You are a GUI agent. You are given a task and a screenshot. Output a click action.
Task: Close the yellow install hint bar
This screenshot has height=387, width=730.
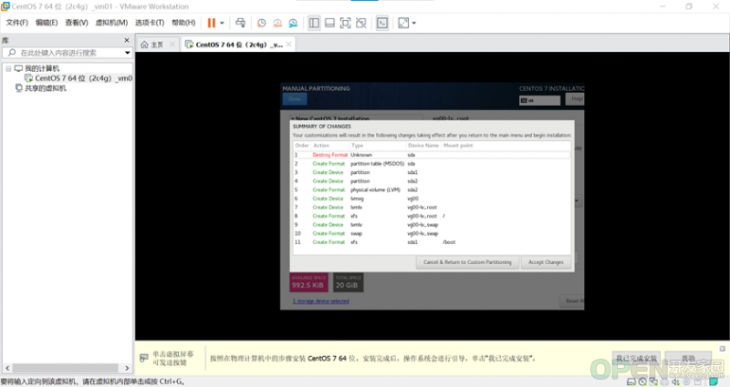pos(722,349)
